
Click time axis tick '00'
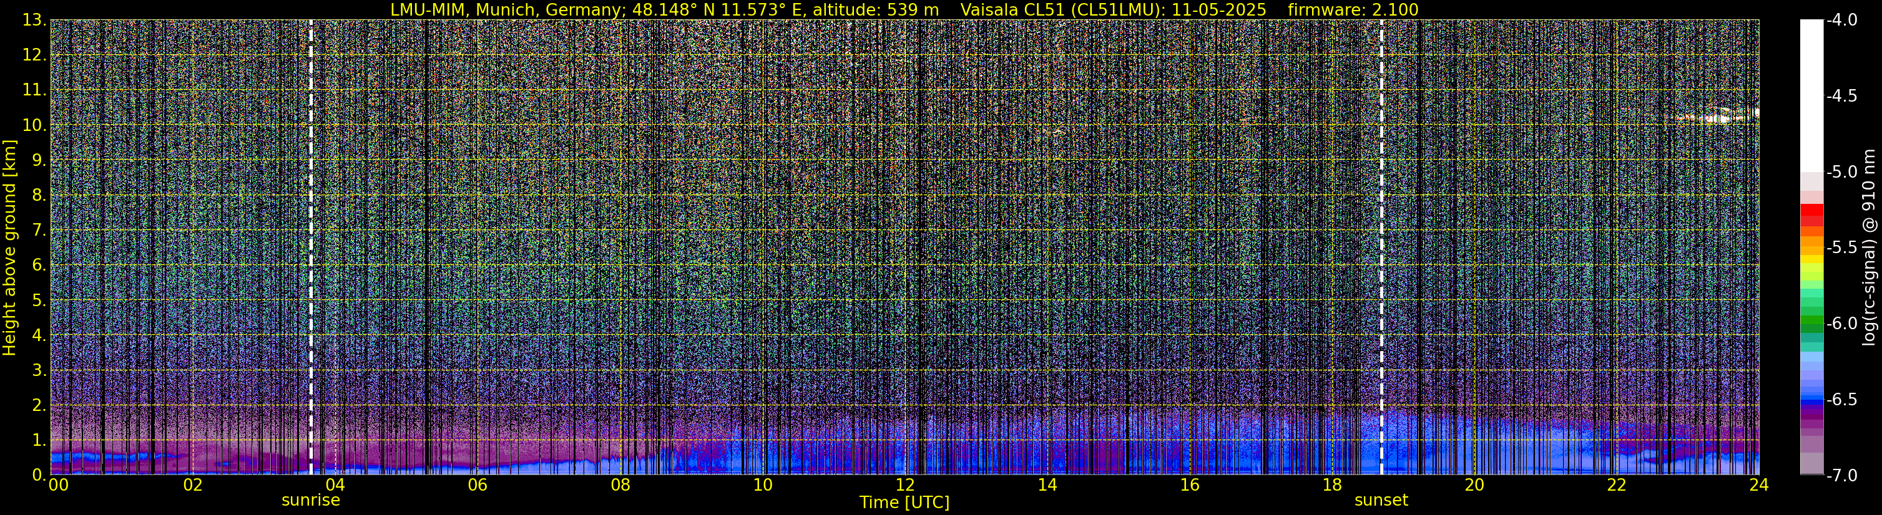(x=59, y=485)
